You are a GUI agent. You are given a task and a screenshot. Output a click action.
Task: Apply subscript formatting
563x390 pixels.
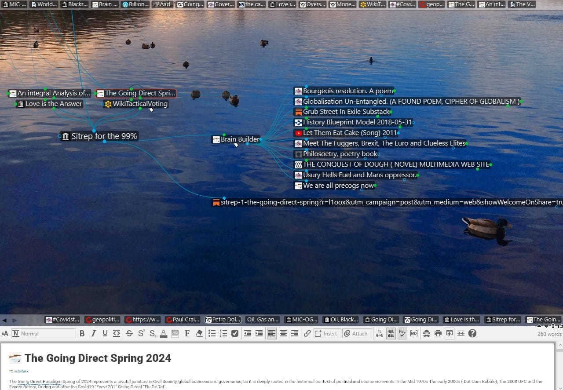tap(152, 333)
